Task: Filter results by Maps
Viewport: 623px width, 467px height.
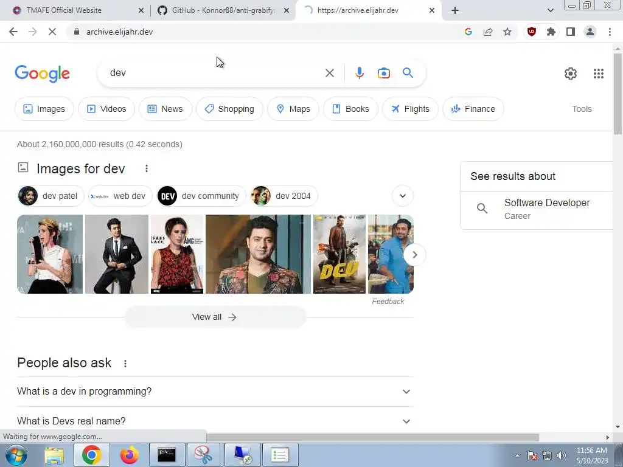Action: 293,109
